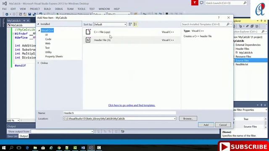This screenshot has height=151, width=269.
Task: Switch templates to medium list view
Action: coord(135,24)
